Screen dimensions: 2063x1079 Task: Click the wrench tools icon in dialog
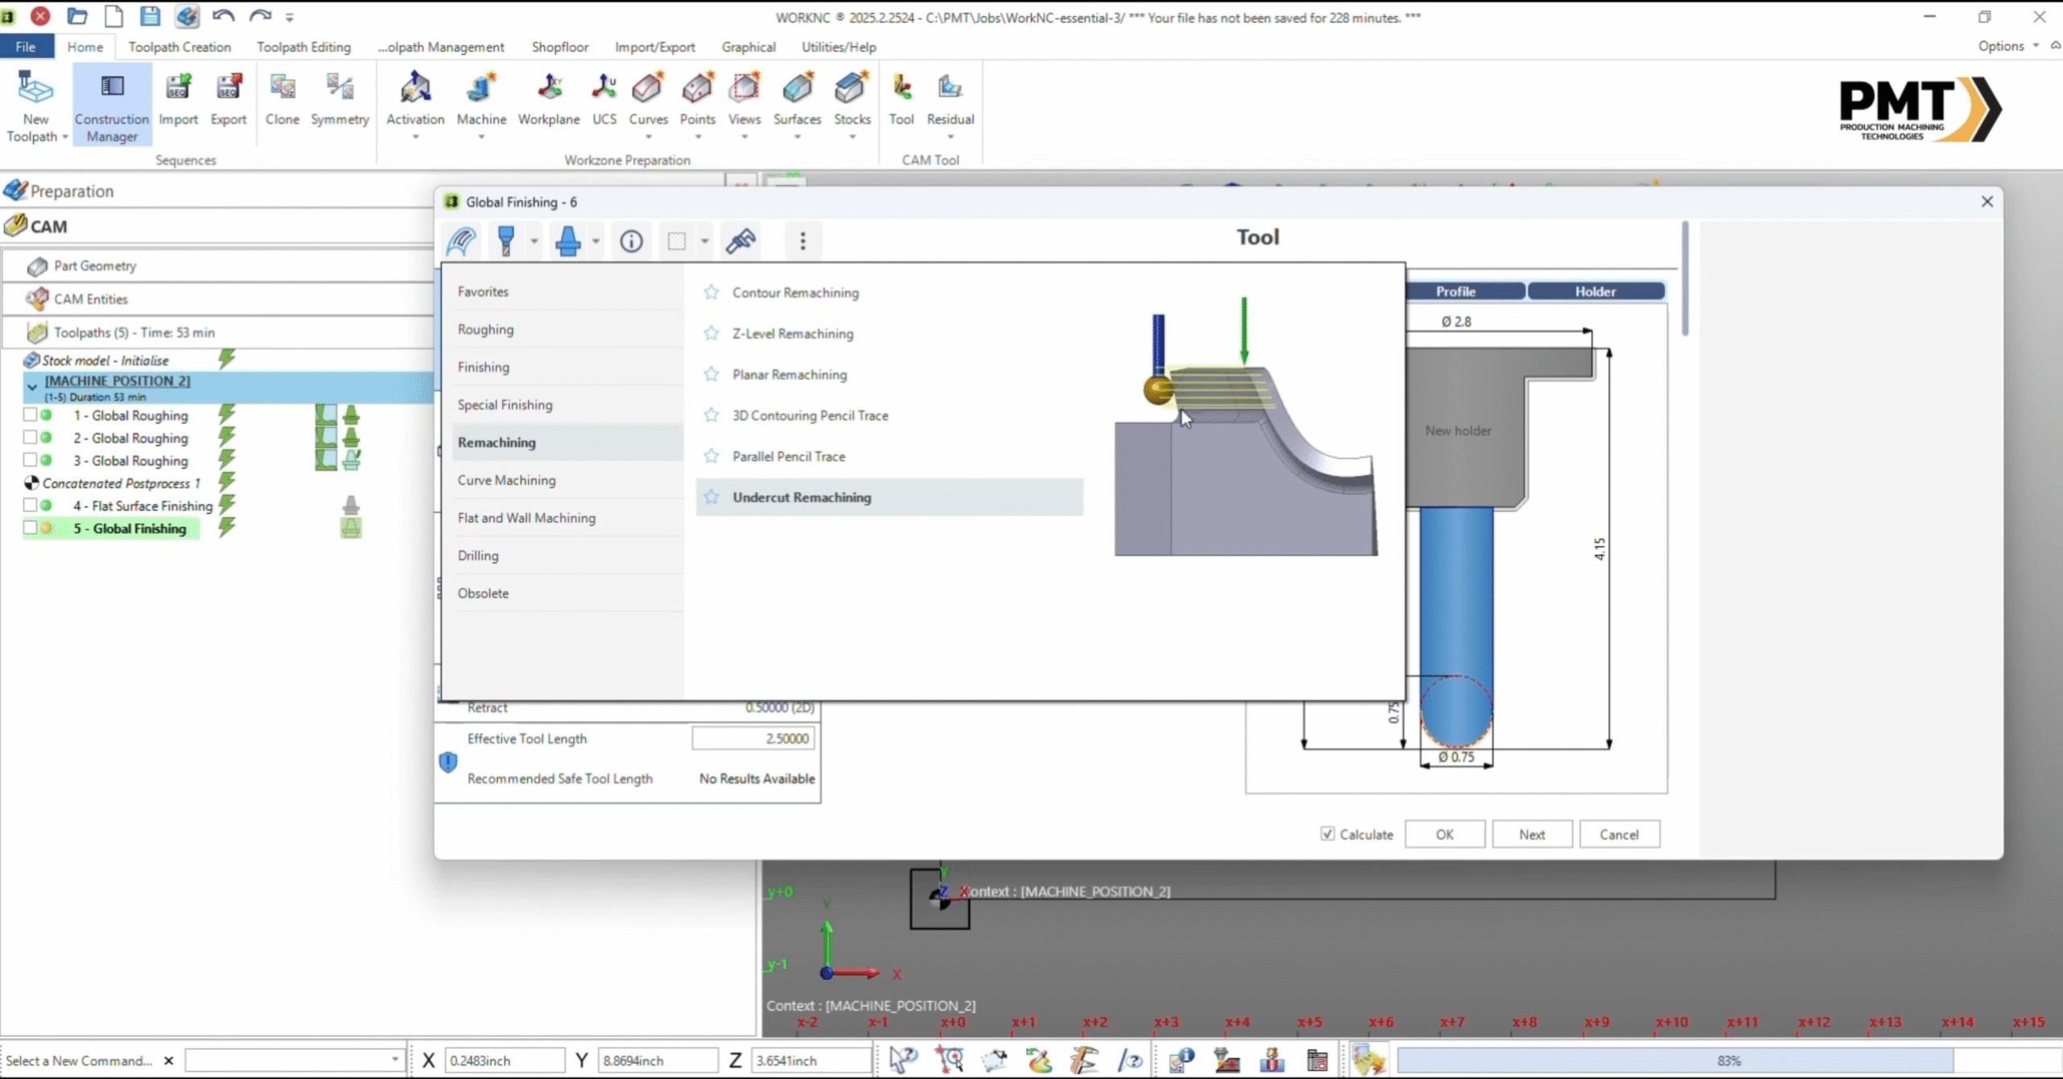pyautogui.click(x=740, y=241)
